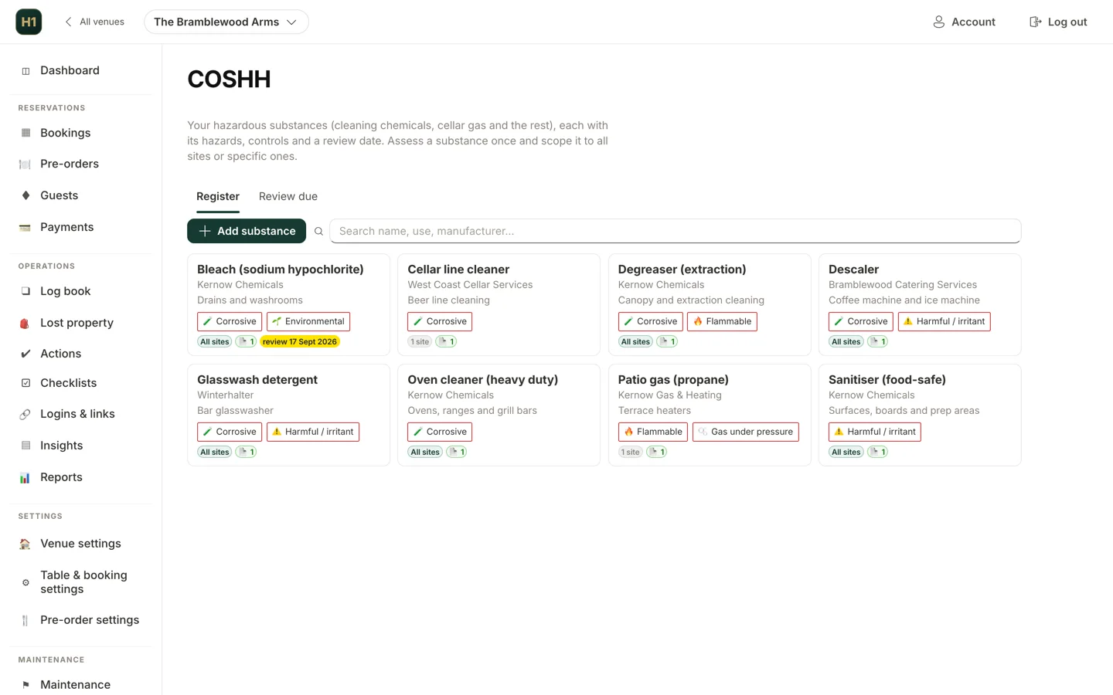1113x695 pixels.
Task: Click the search magnifier icon
Action: click(x=318, y=231)
